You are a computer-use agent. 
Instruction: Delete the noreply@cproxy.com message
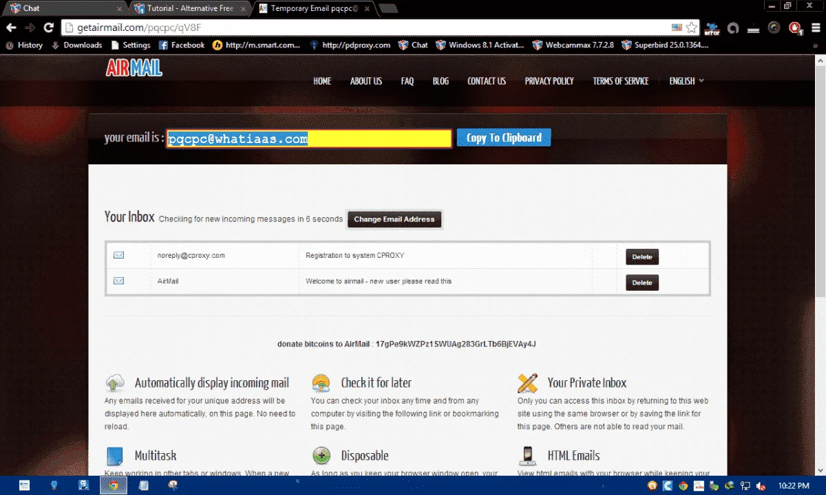(642, 257)
